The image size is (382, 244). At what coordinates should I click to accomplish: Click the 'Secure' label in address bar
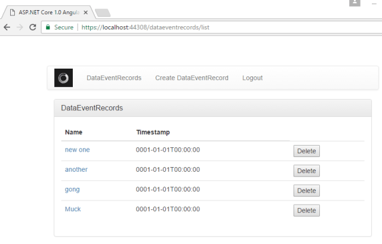coord(64,27)
